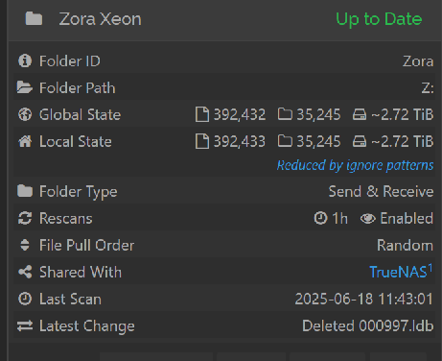Click the Latest Change arrows icon

[25, 325]
